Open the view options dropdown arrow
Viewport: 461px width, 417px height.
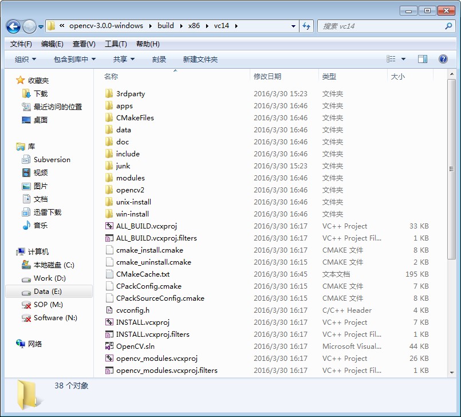pos(403,59)
